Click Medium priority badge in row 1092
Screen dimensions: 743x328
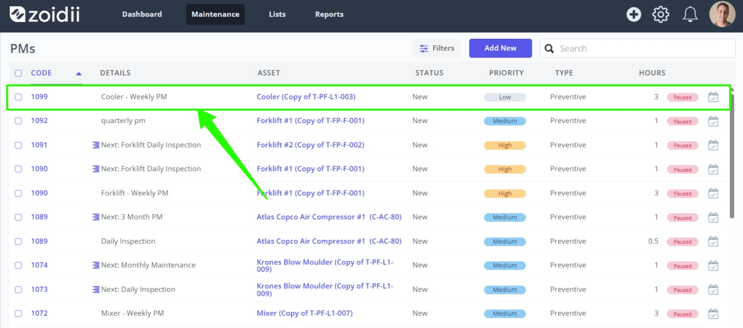[505, 121]
